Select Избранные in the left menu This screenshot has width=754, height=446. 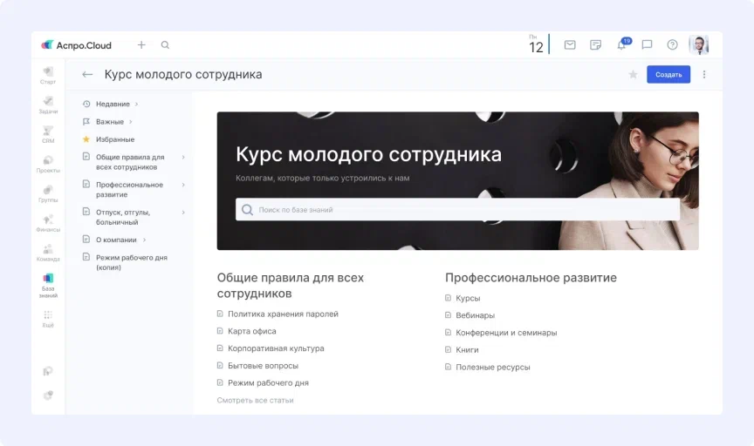pyautogui.click(x=115, y=139)
